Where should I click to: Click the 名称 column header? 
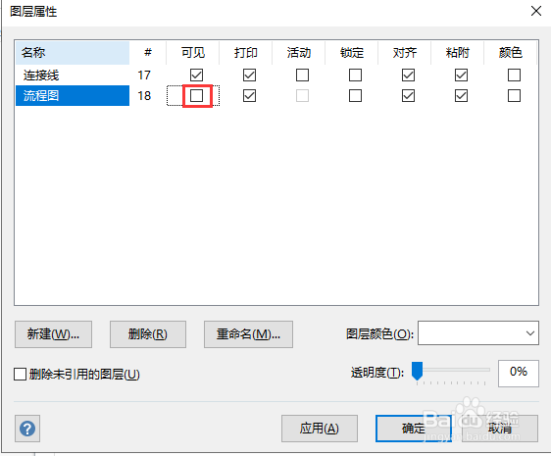click(73, 53)
